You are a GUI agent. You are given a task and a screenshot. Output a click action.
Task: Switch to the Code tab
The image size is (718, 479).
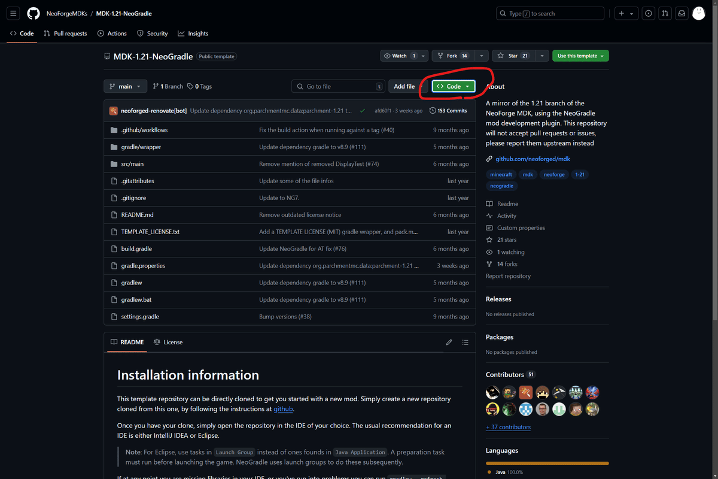22,34
